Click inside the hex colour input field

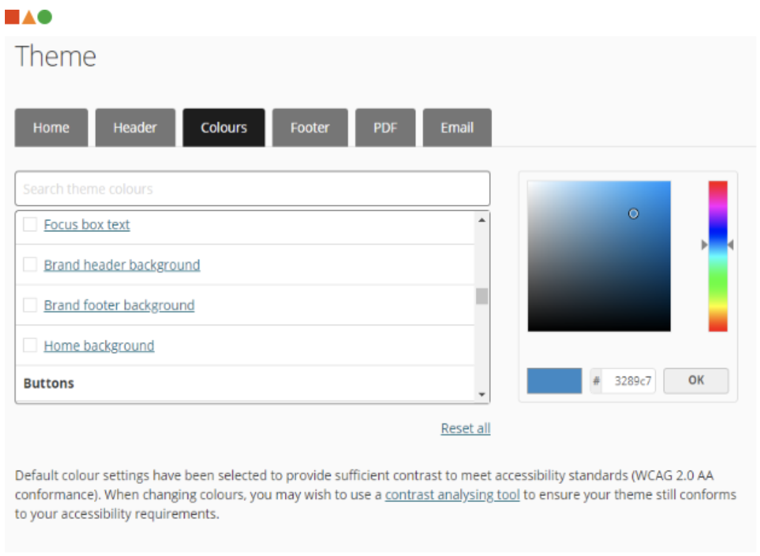(x=627, y=380)
